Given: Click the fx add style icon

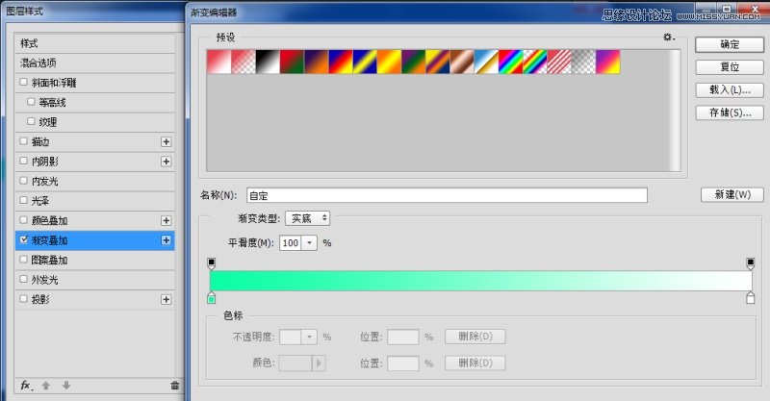Looking at the screenshot, I should tap(27, 386).
